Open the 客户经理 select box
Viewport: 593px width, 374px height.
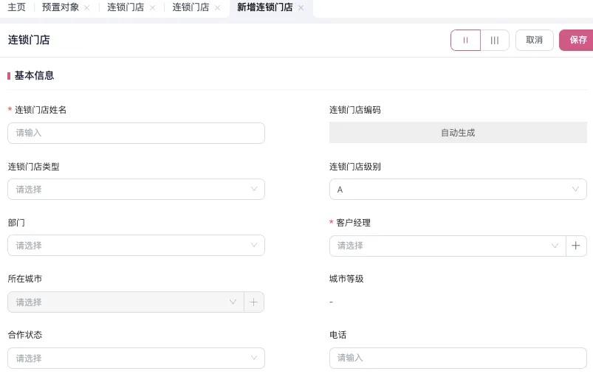[x=447, y=246]
